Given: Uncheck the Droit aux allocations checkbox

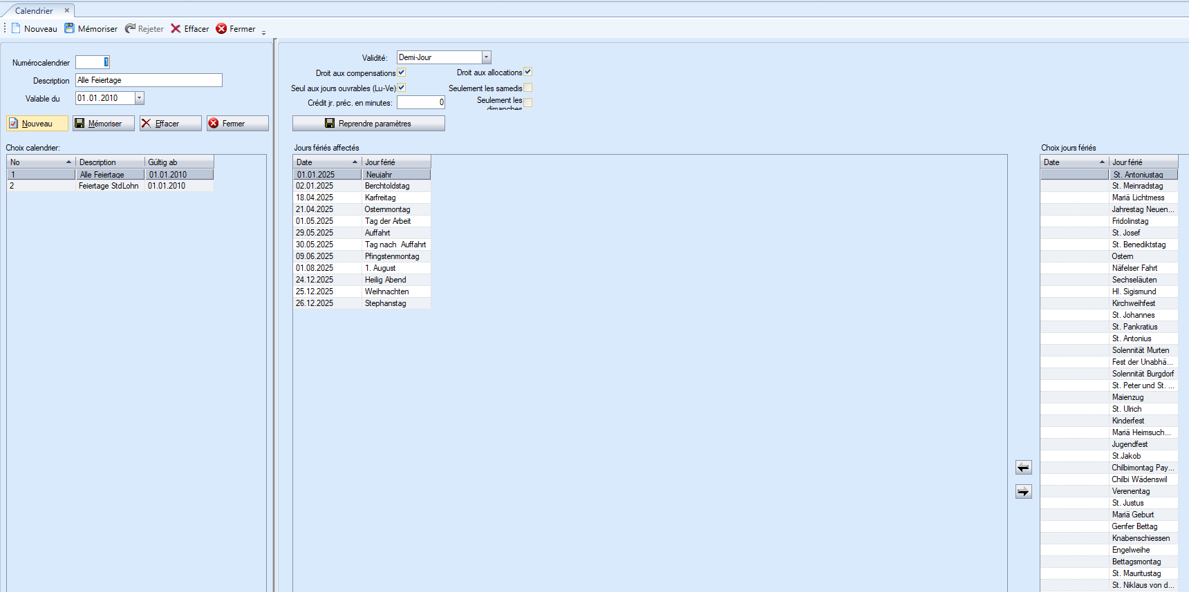Looking at the screenshot, I should coord(527,72).
